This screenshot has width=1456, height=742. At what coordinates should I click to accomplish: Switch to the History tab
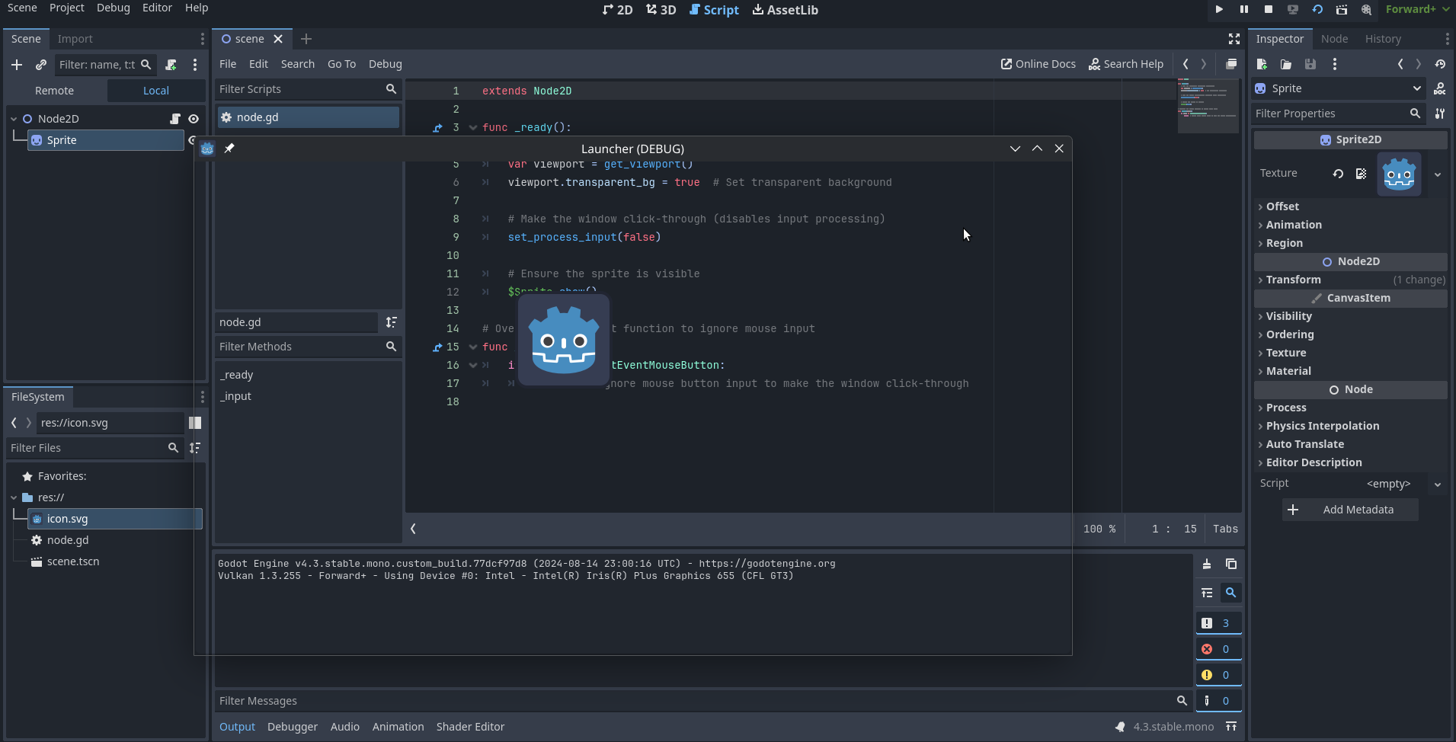1383,39
